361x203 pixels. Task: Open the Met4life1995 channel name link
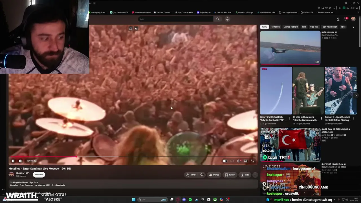click(23, 173)
